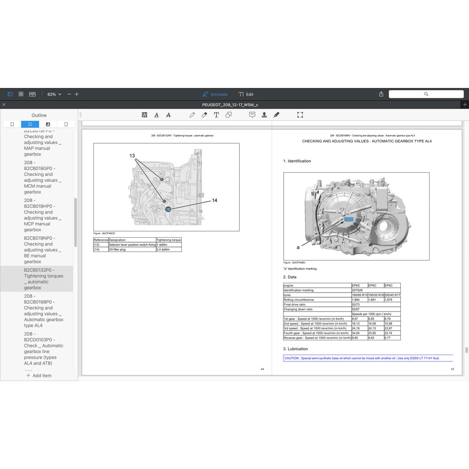Switch to page thumbnails grid view
The width and height of the screenshot is (469, 469).
pos(21,94)
